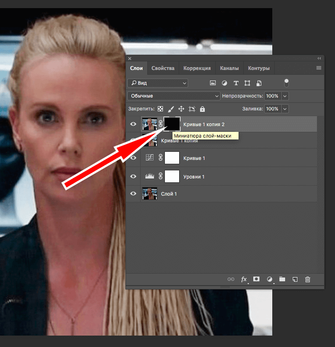Hide the Слой 1 layer

coord(134,194)
